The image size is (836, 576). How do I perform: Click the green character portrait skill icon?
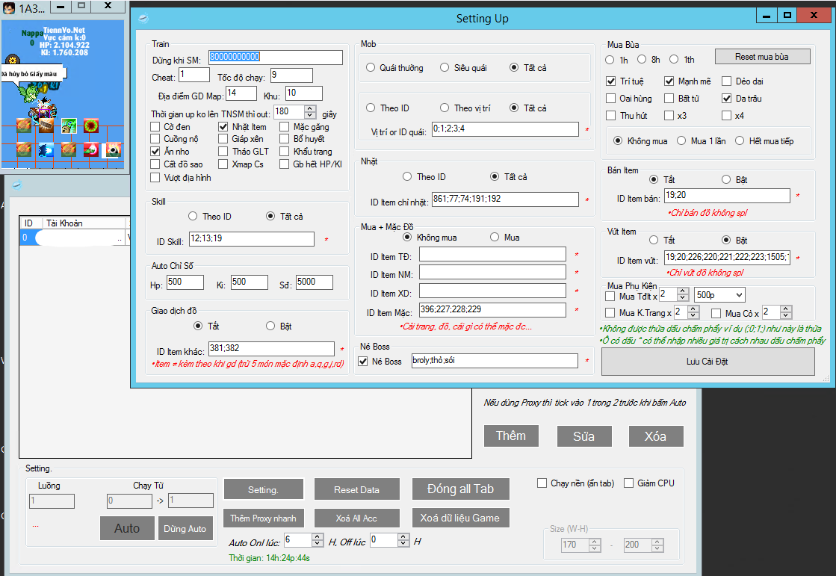pos(69,126)
